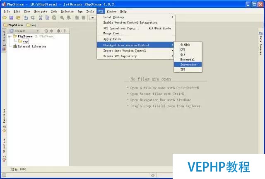Open the Tools menu

pos(90,11)
